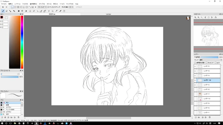223x125 pixels.
Task: Select the layer with colored face thumbnail
Action: click(x=207, y=94)
